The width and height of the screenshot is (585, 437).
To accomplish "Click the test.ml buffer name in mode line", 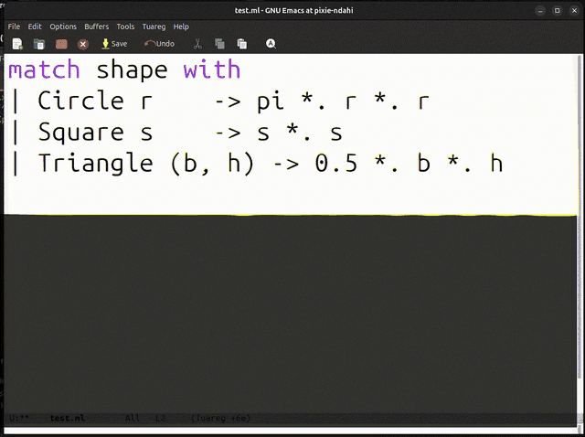I will pos(67,418).
